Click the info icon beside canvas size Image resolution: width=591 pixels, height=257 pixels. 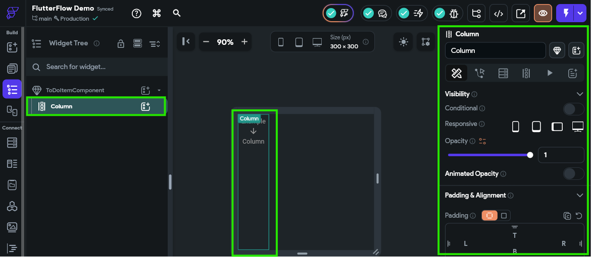(366, 42)
